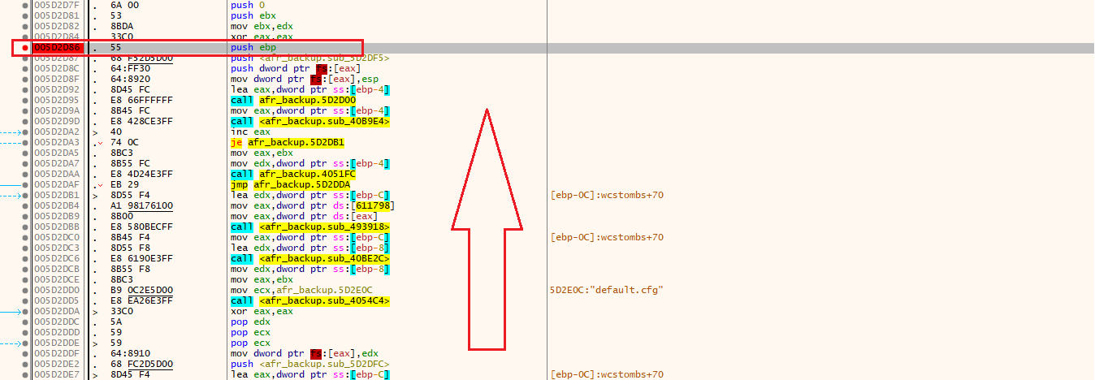Toggle breakpoint dot beside address 005D2DE2
Viewport: 1095px width, 380px height.
click(25, 364)
